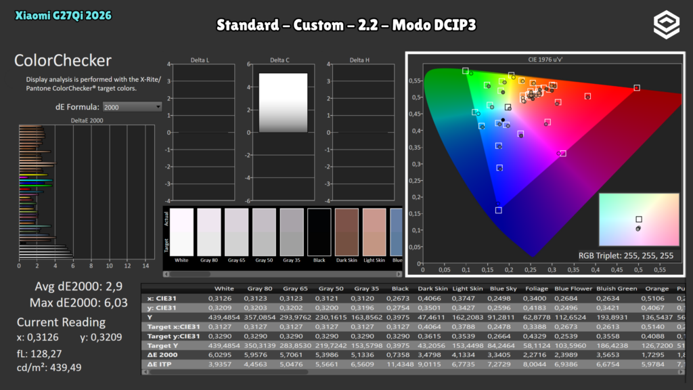Click the DeltaE 2000 bar chart
This screenshot has height=390, width=693.
click(87, 192)
